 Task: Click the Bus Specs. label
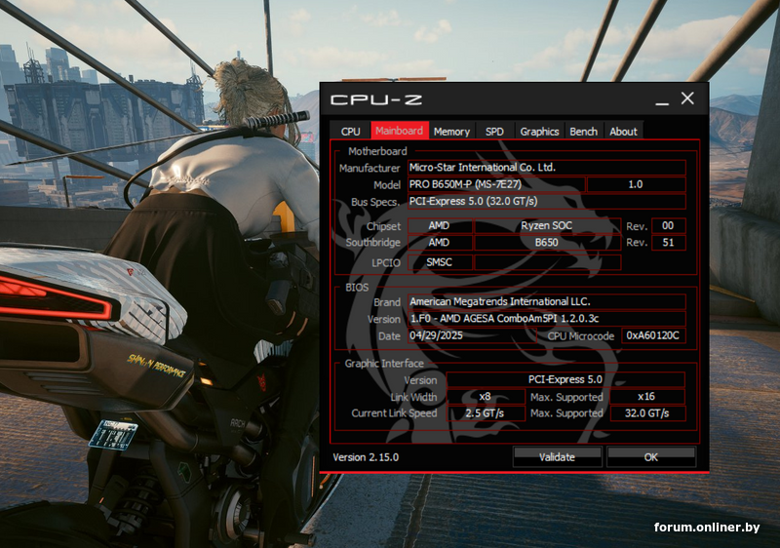pos(375,202)
